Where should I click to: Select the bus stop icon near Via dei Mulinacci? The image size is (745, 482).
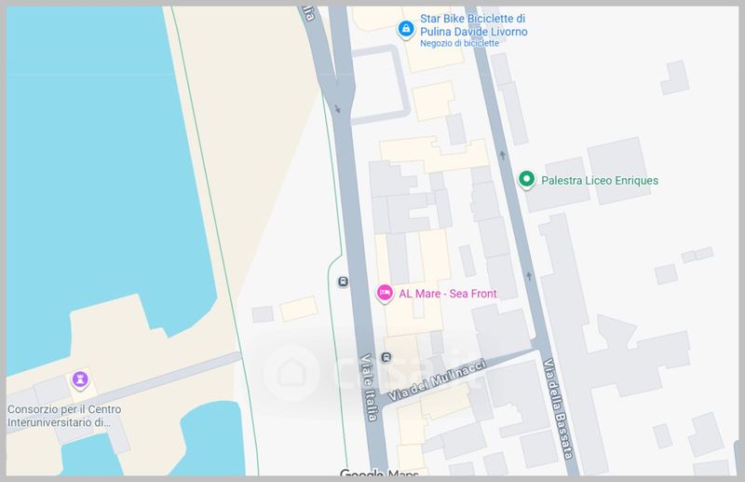pos(386,357)
